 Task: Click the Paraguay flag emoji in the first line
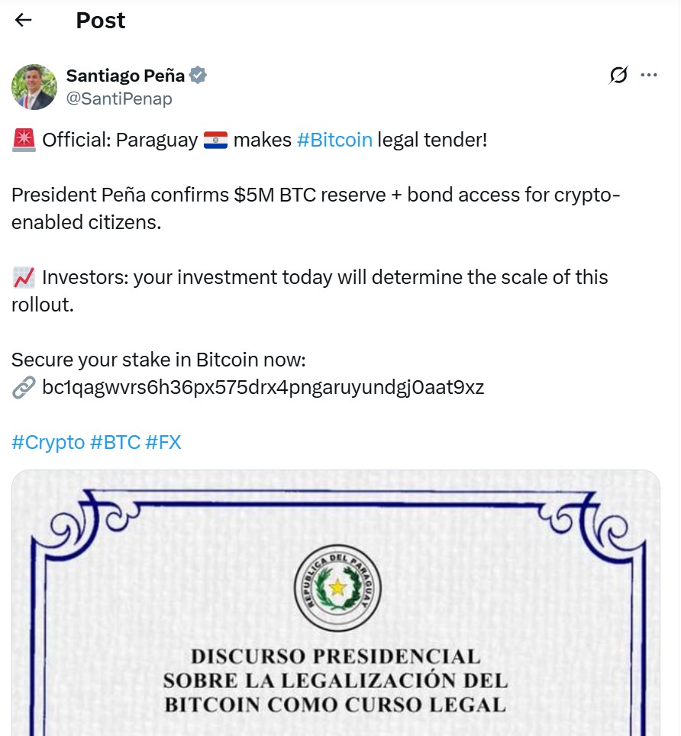point(215,139)
